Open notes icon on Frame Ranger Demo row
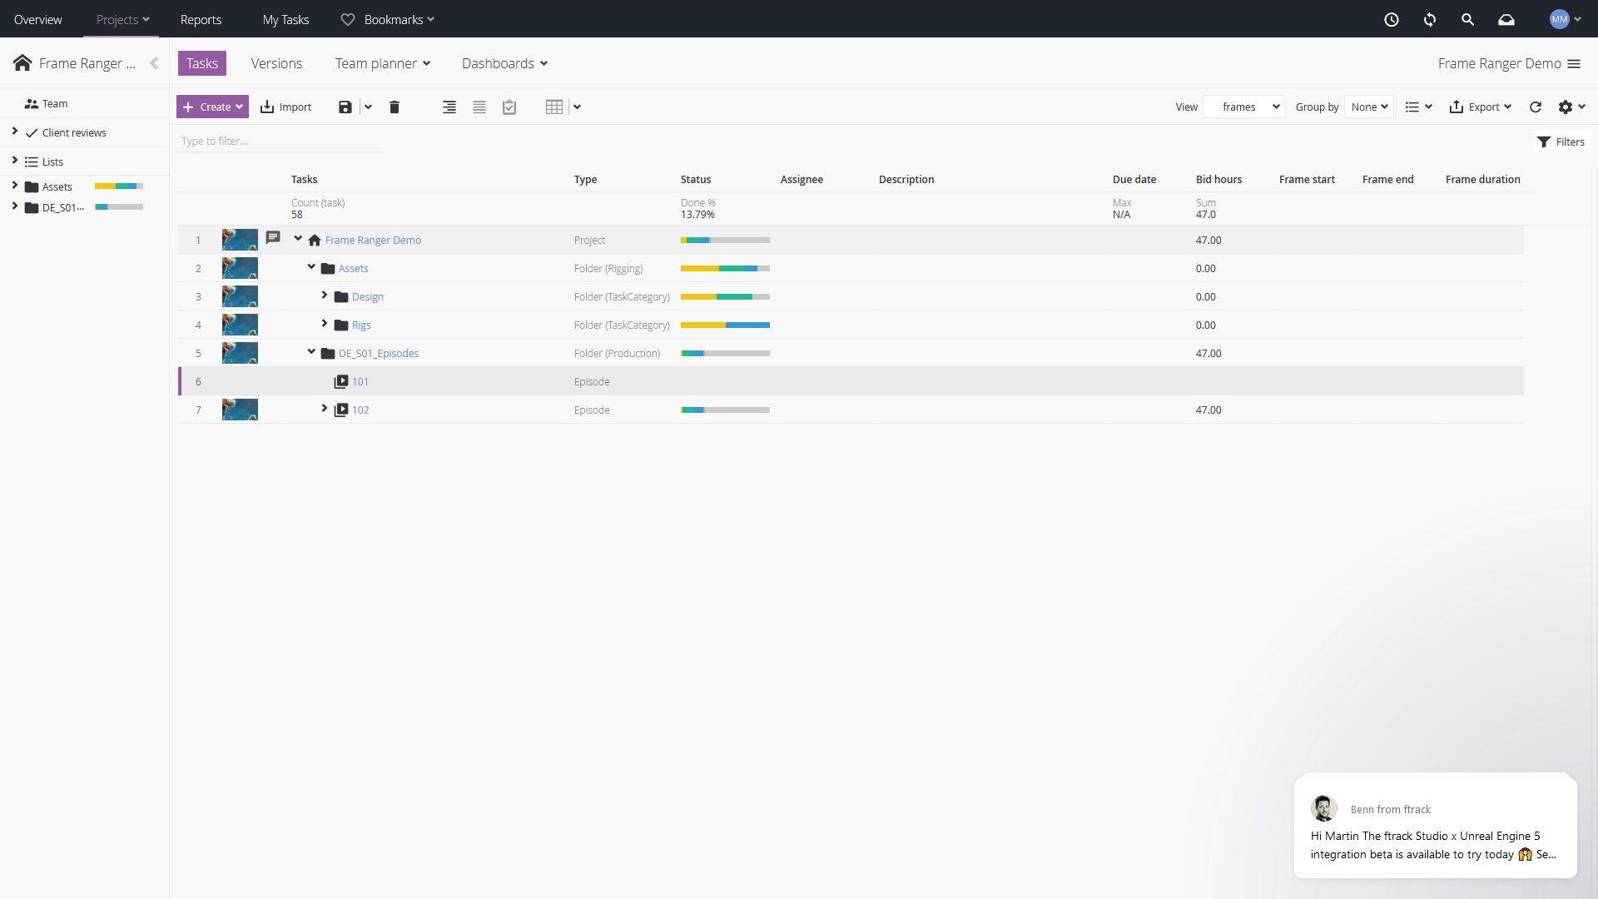 coord(273,238)
